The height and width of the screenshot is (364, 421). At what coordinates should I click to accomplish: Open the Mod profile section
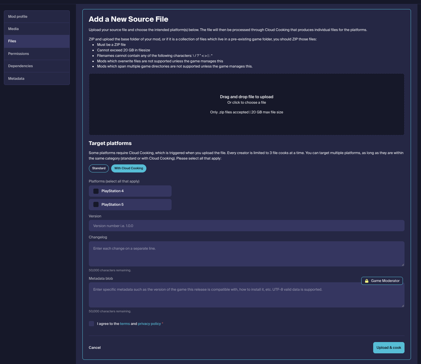(37, 16)
